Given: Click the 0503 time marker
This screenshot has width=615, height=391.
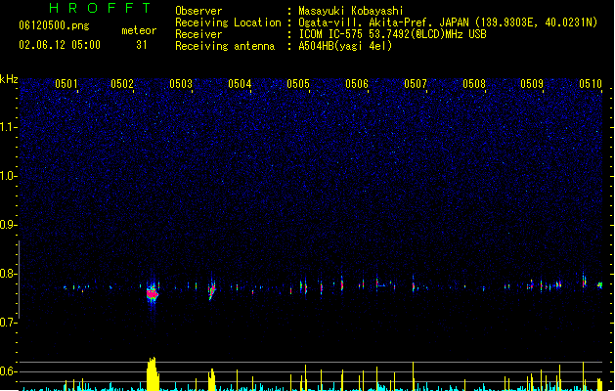Looking at the screenshot, I should tap(181, 84).
